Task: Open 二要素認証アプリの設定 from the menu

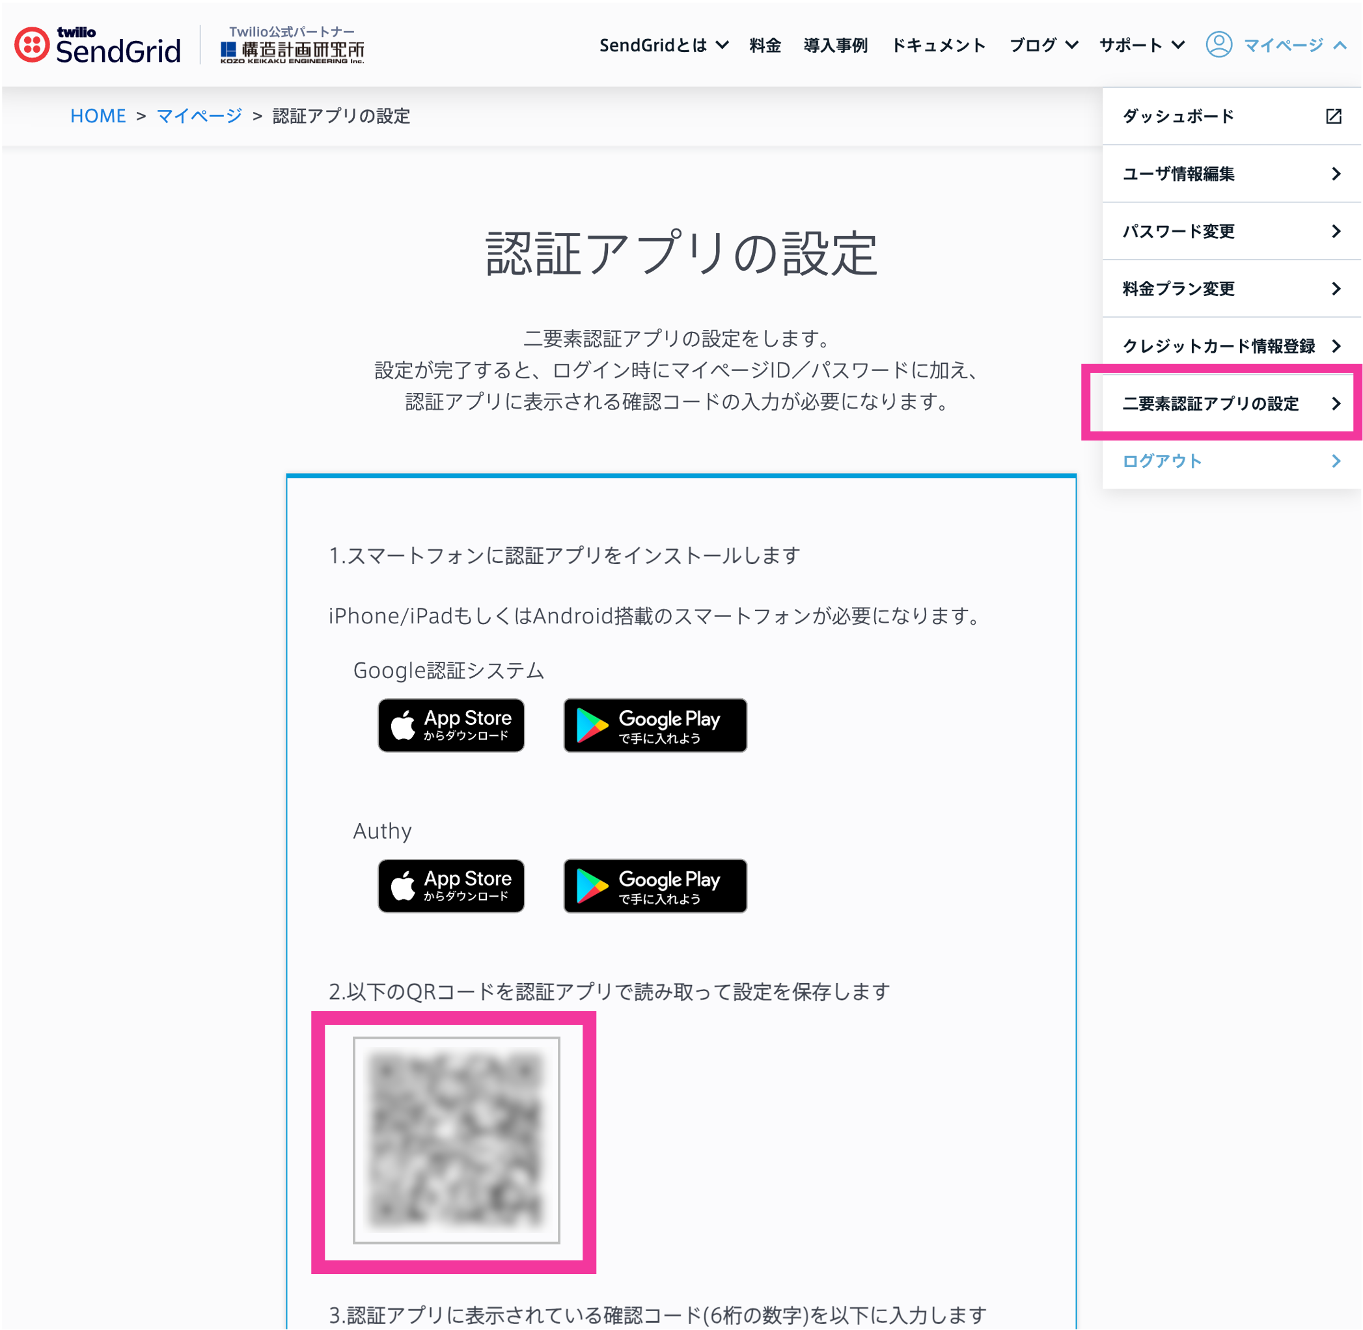Action: pos(1231,403)
